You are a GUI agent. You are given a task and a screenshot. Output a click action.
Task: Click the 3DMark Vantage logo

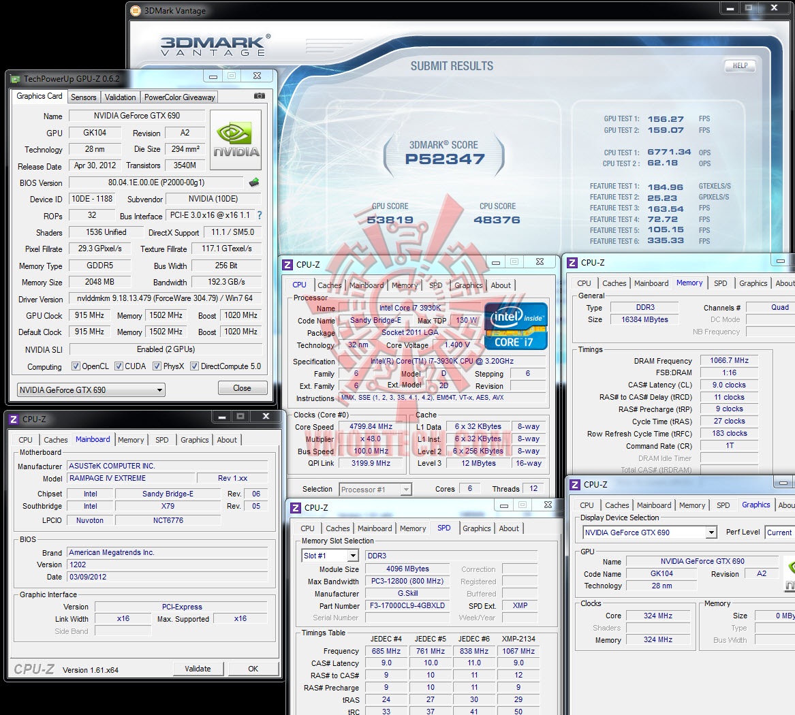click(x=215, y=46)
